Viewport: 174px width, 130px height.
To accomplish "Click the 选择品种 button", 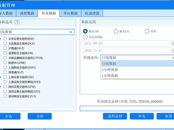I will (x=115, y=116).
